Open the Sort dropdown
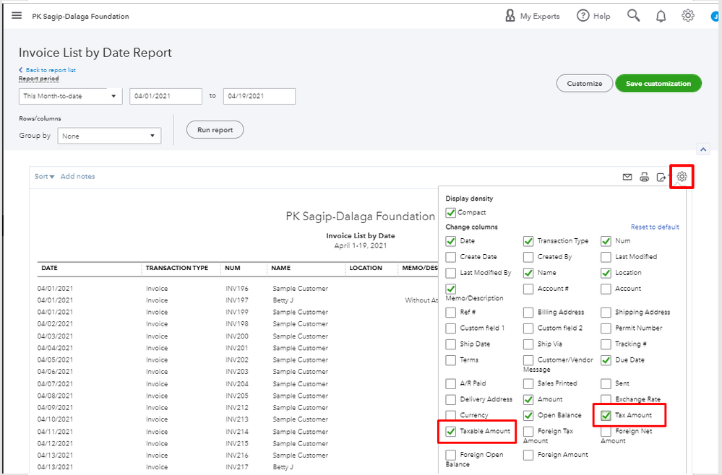The height and width of the screenshot is (475, 722). click(x=45, y=177)
